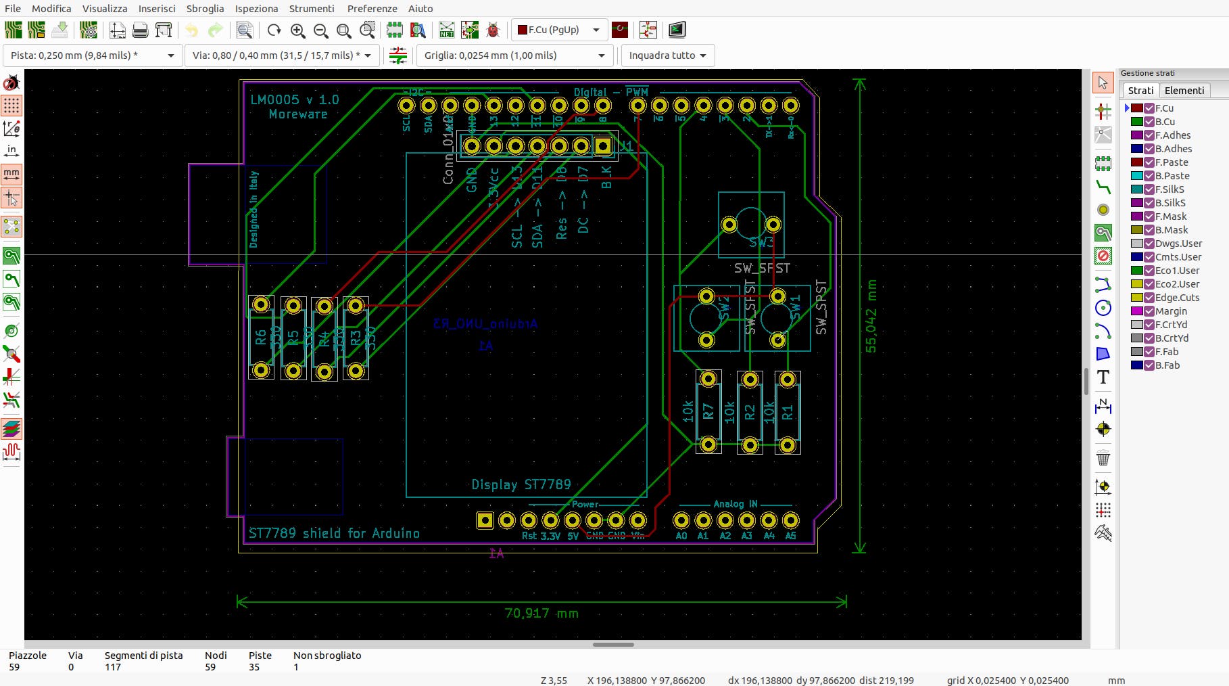Open the Via size dropdown
Image resolution: width=1229 pixels, height=686 pixels.
tap(282, 55)
